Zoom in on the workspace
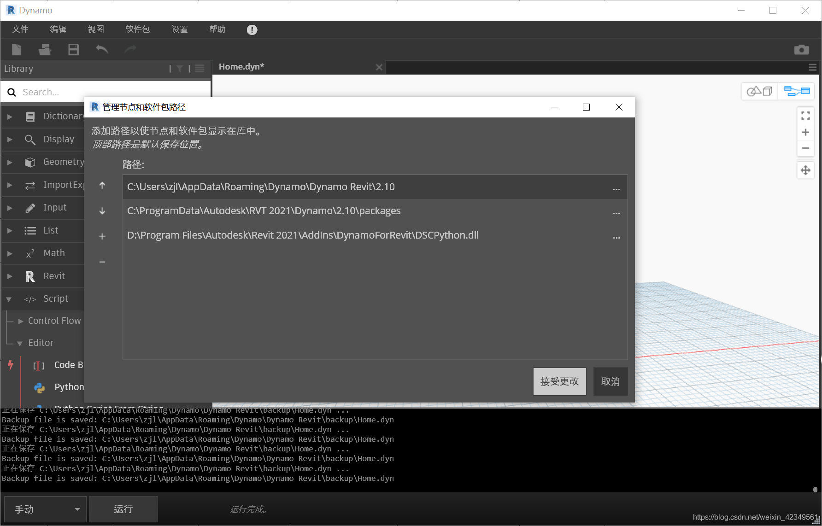The image size is (822, 526). pos(805,132)
